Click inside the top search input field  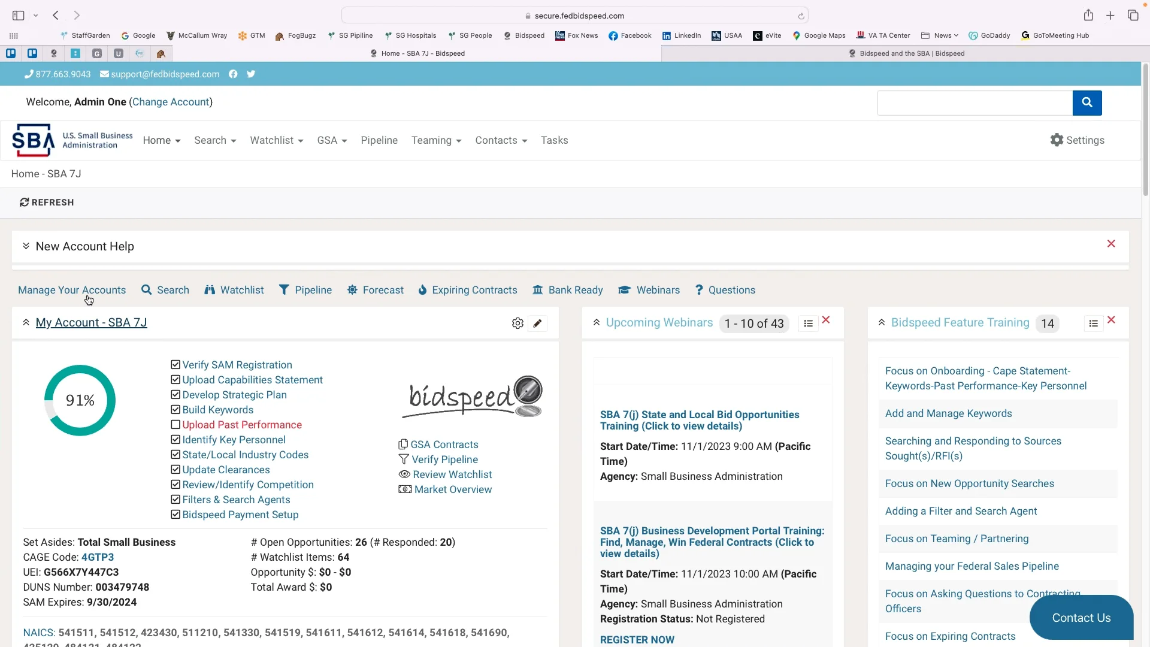[975, 102]
